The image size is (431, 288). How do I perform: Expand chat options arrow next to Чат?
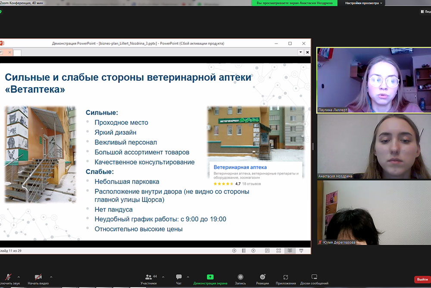tap(188, 277)
